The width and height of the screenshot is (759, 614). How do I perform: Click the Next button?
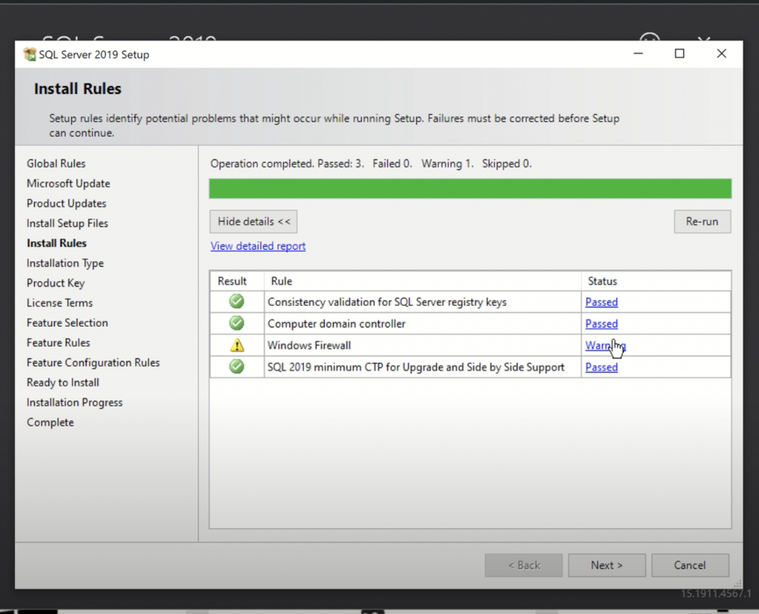[x=607, y=565]
